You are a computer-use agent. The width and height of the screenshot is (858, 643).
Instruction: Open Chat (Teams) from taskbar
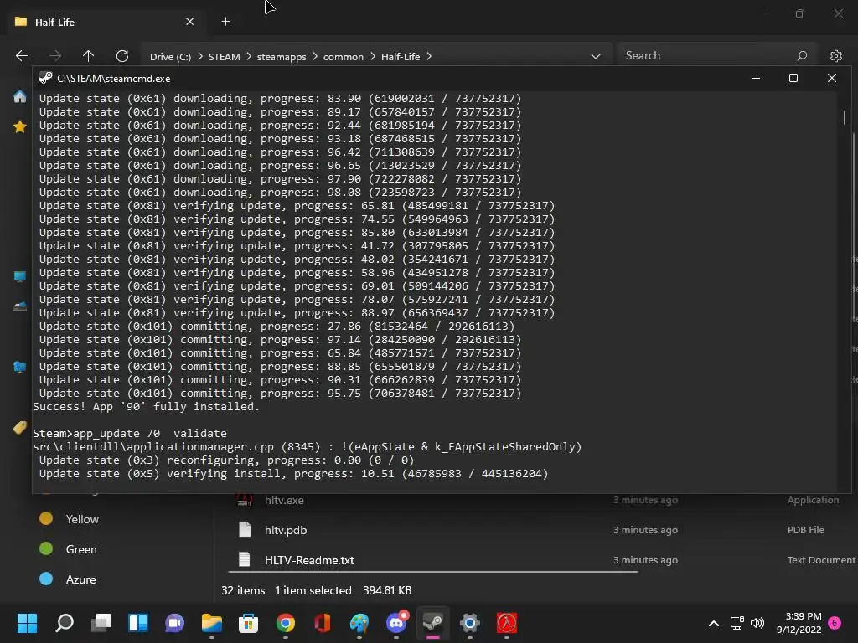click(174, 623)
